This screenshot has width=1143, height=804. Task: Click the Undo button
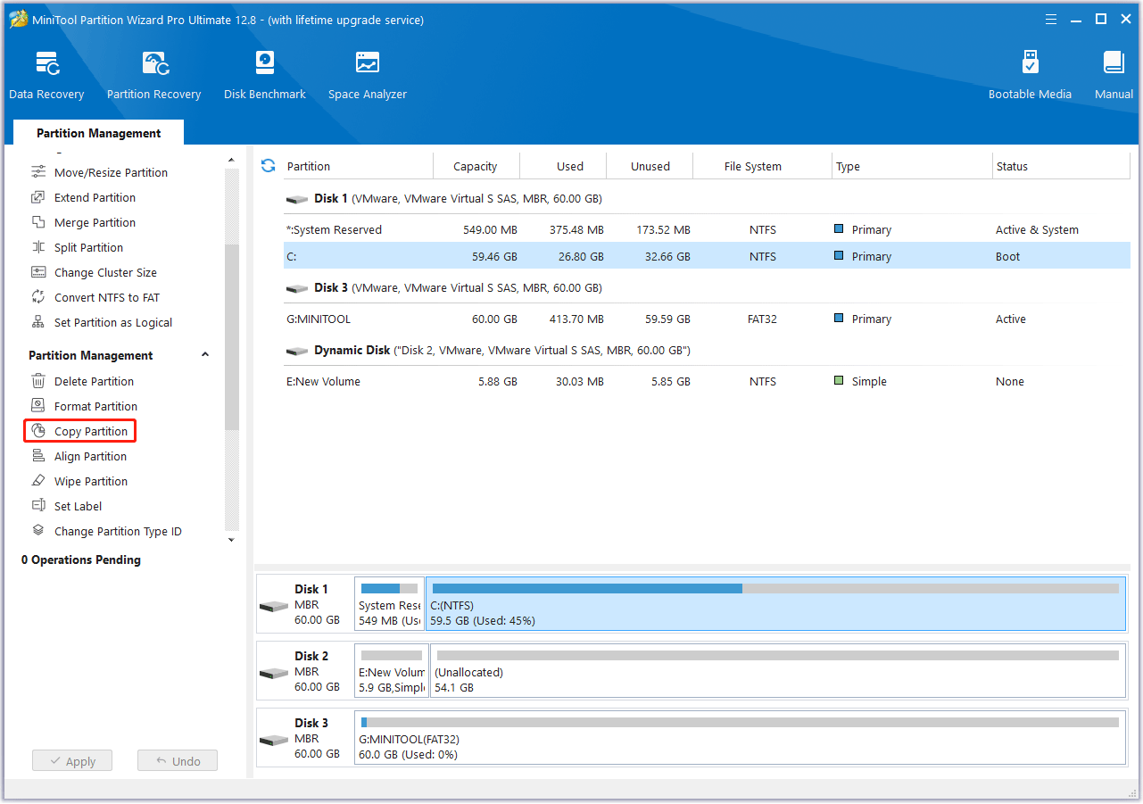point(178,761)
